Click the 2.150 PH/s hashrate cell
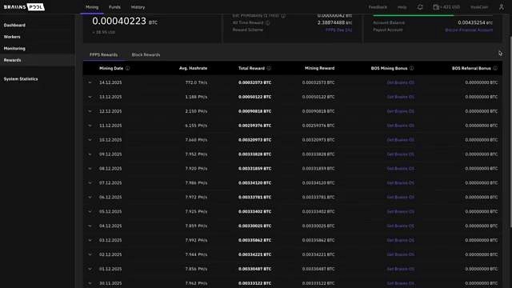 196,111
